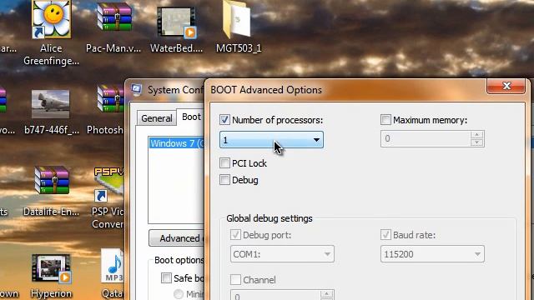Open the number of processors dropdown
Image resolution: width=534 pixels, height=300 pixels.
tap(271, 140)
